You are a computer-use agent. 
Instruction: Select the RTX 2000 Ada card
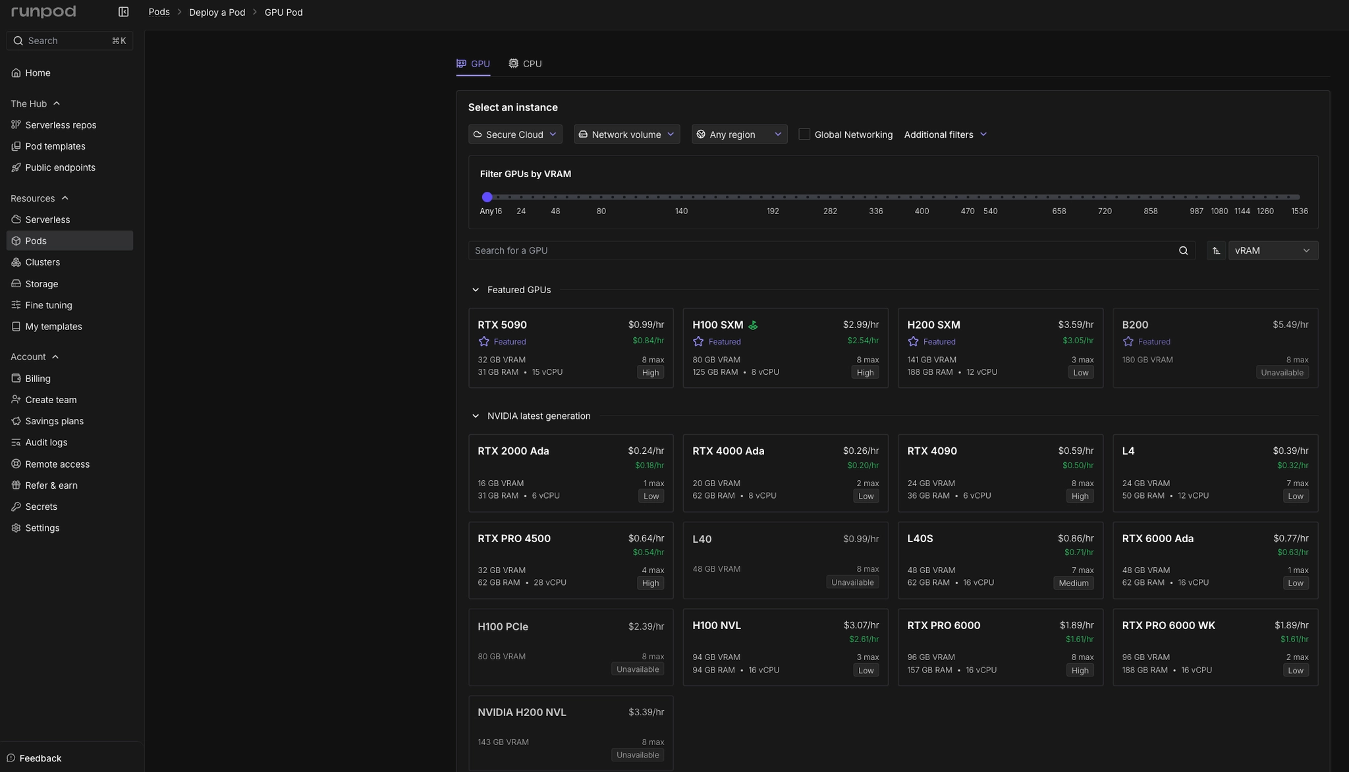570,473
